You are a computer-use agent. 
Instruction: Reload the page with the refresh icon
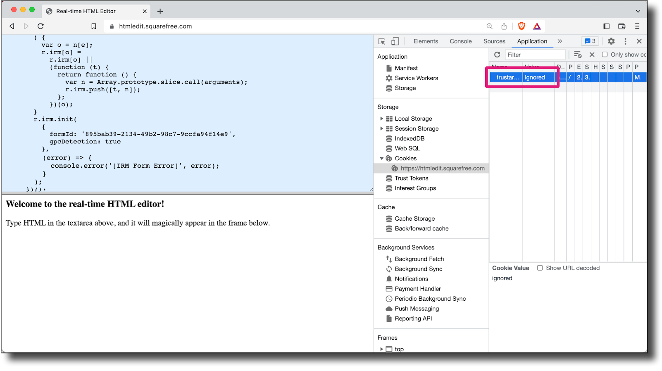tap(40, 26)
